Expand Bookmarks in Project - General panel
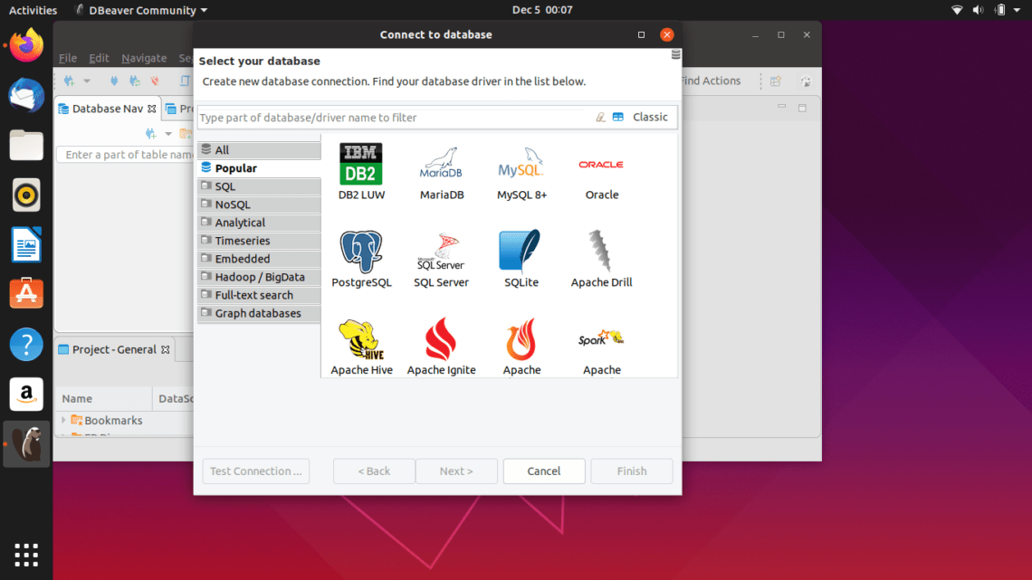The image size is (1032, 580). pos(63,420)
